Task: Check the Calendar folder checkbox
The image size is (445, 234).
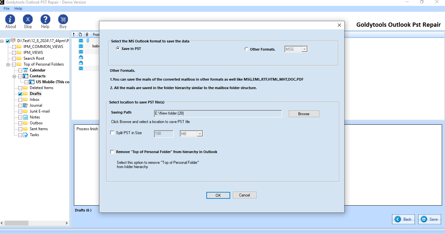Action: [x=20, y=70]
